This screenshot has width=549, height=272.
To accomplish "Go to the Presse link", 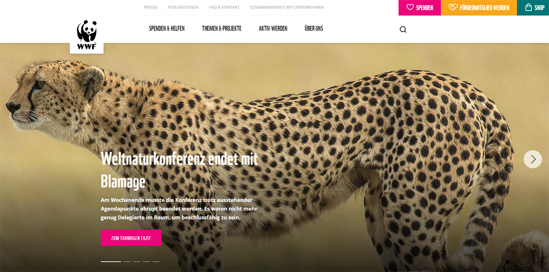I will (151, 7).
